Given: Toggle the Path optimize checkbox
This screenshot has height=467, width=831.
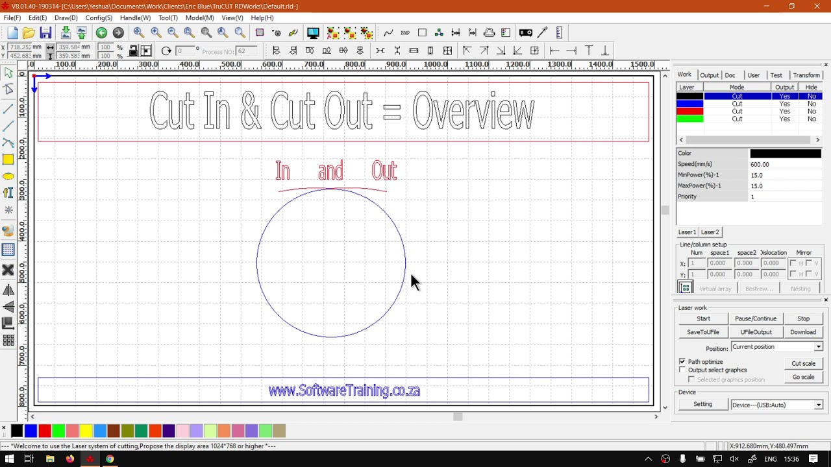Looking at the screenshot, I should pos(682,361).
